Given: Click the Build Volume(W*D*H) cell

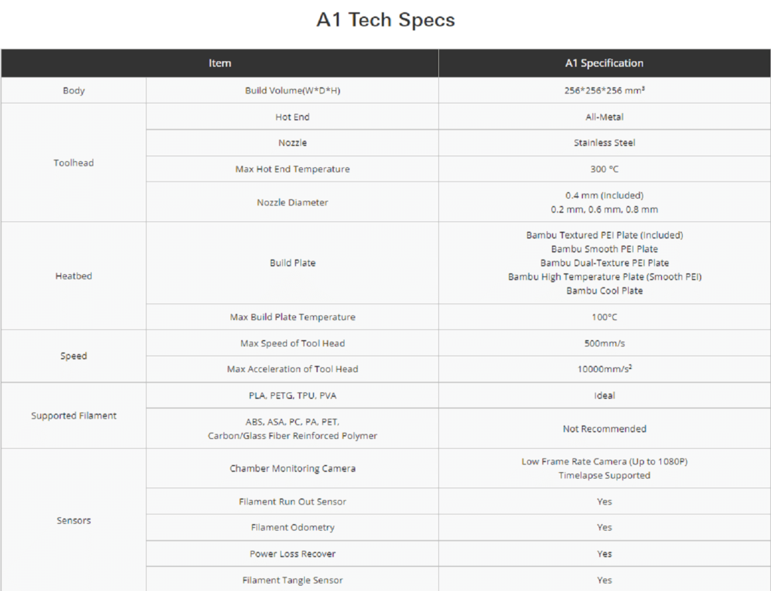Looking at the screenshot, I should (293, 90).
